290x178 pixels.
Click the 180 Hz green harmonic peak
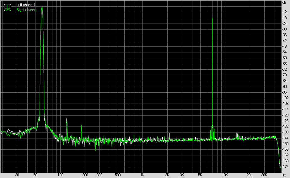click(81, 126)
